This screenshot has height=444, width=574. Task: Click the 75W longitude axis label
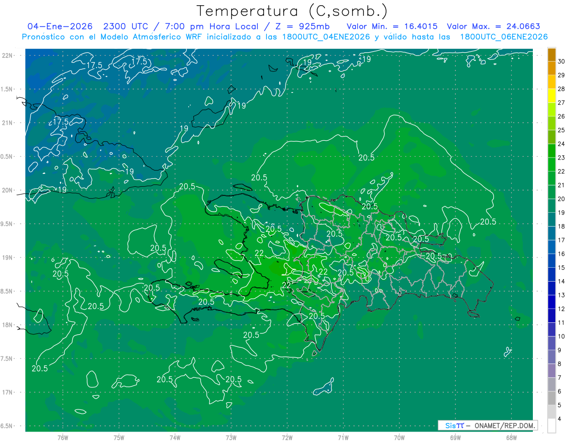[x=119, y=437]
